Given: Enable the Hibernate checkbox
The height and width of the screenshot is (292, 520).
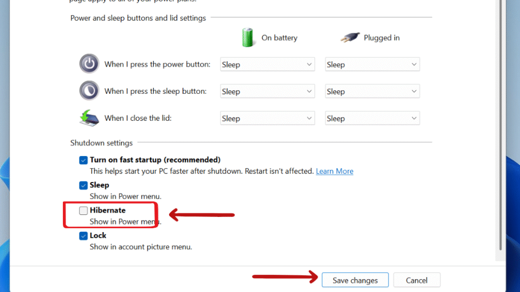Looking at the screenshot, I should coord(83,210).
